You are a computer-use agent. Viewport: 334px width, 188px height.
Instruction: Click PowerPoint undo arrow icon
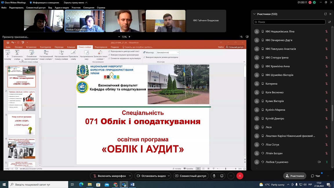[x=12, y=42]
